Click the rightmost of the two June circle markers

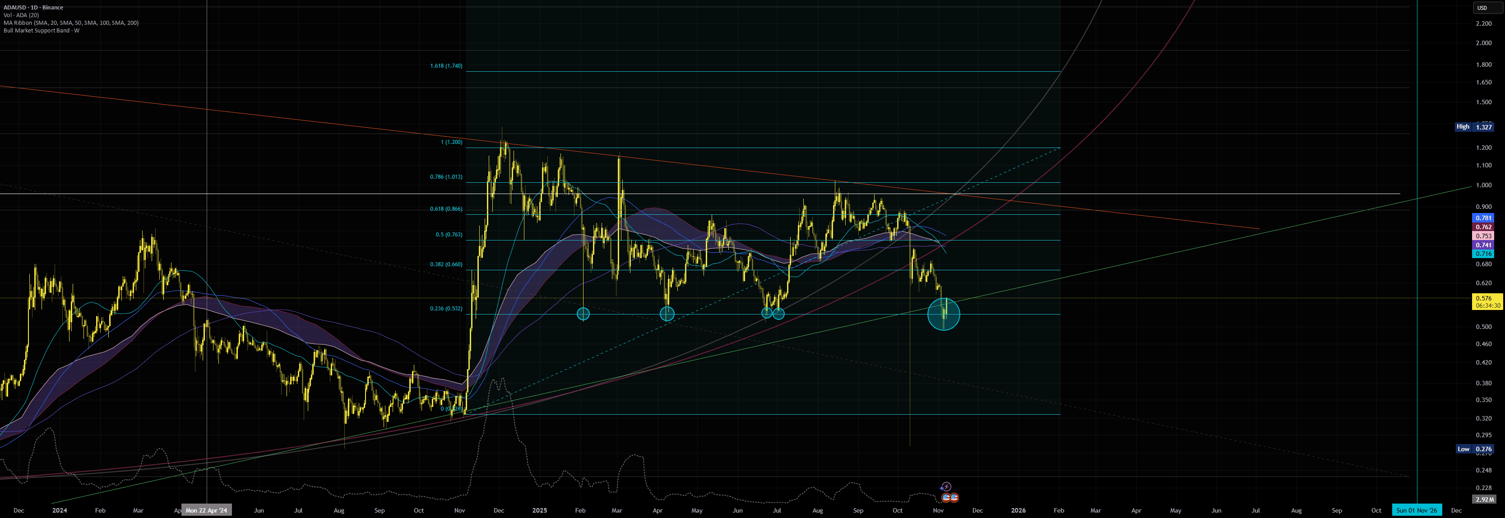click(779, 314)
